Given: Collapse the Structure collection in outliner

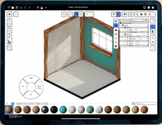Looking at the screenshot, I should point(123,34).
